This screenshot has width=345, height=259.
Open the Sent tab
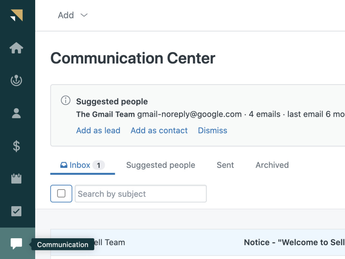point(225,165)
